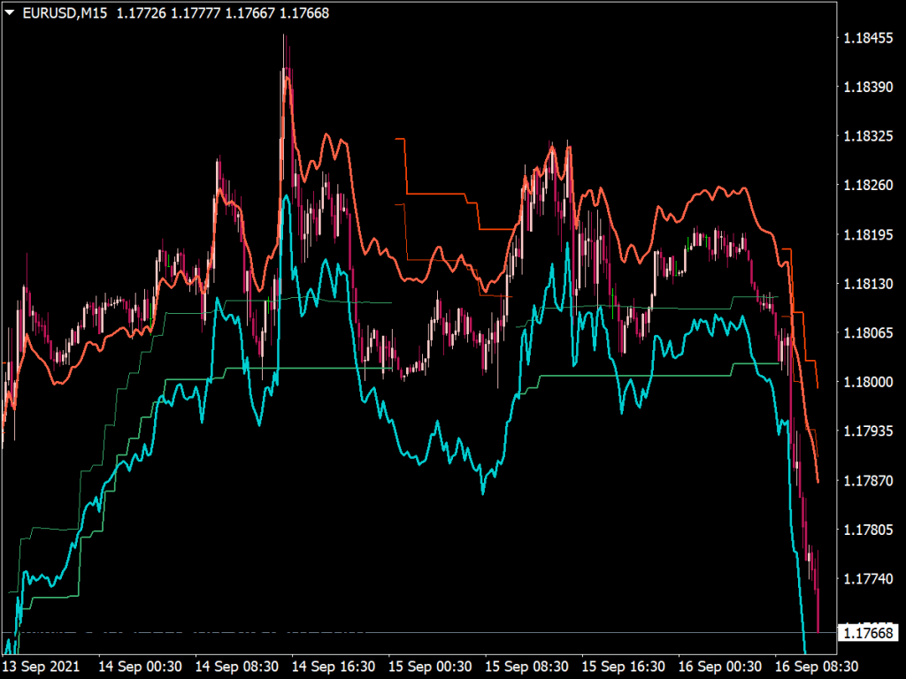Click the 1.17935 price scale label
This screenshot has width=906, height=679.
(868, 431)
